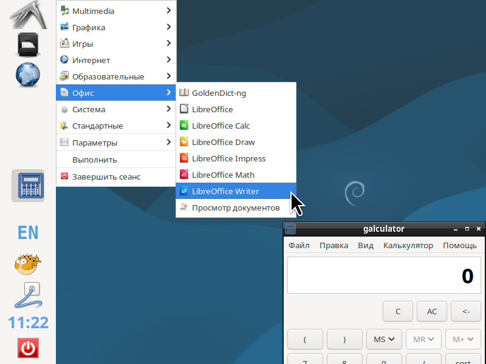The width and height of the screenshot is (486, 364).
Task: Switch keyboard layout via EN indicator
Action: (x=28, y=233)
